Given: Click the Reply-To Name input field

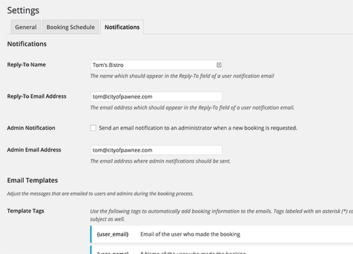Looking at the screenshot, I should pos(156,65).
